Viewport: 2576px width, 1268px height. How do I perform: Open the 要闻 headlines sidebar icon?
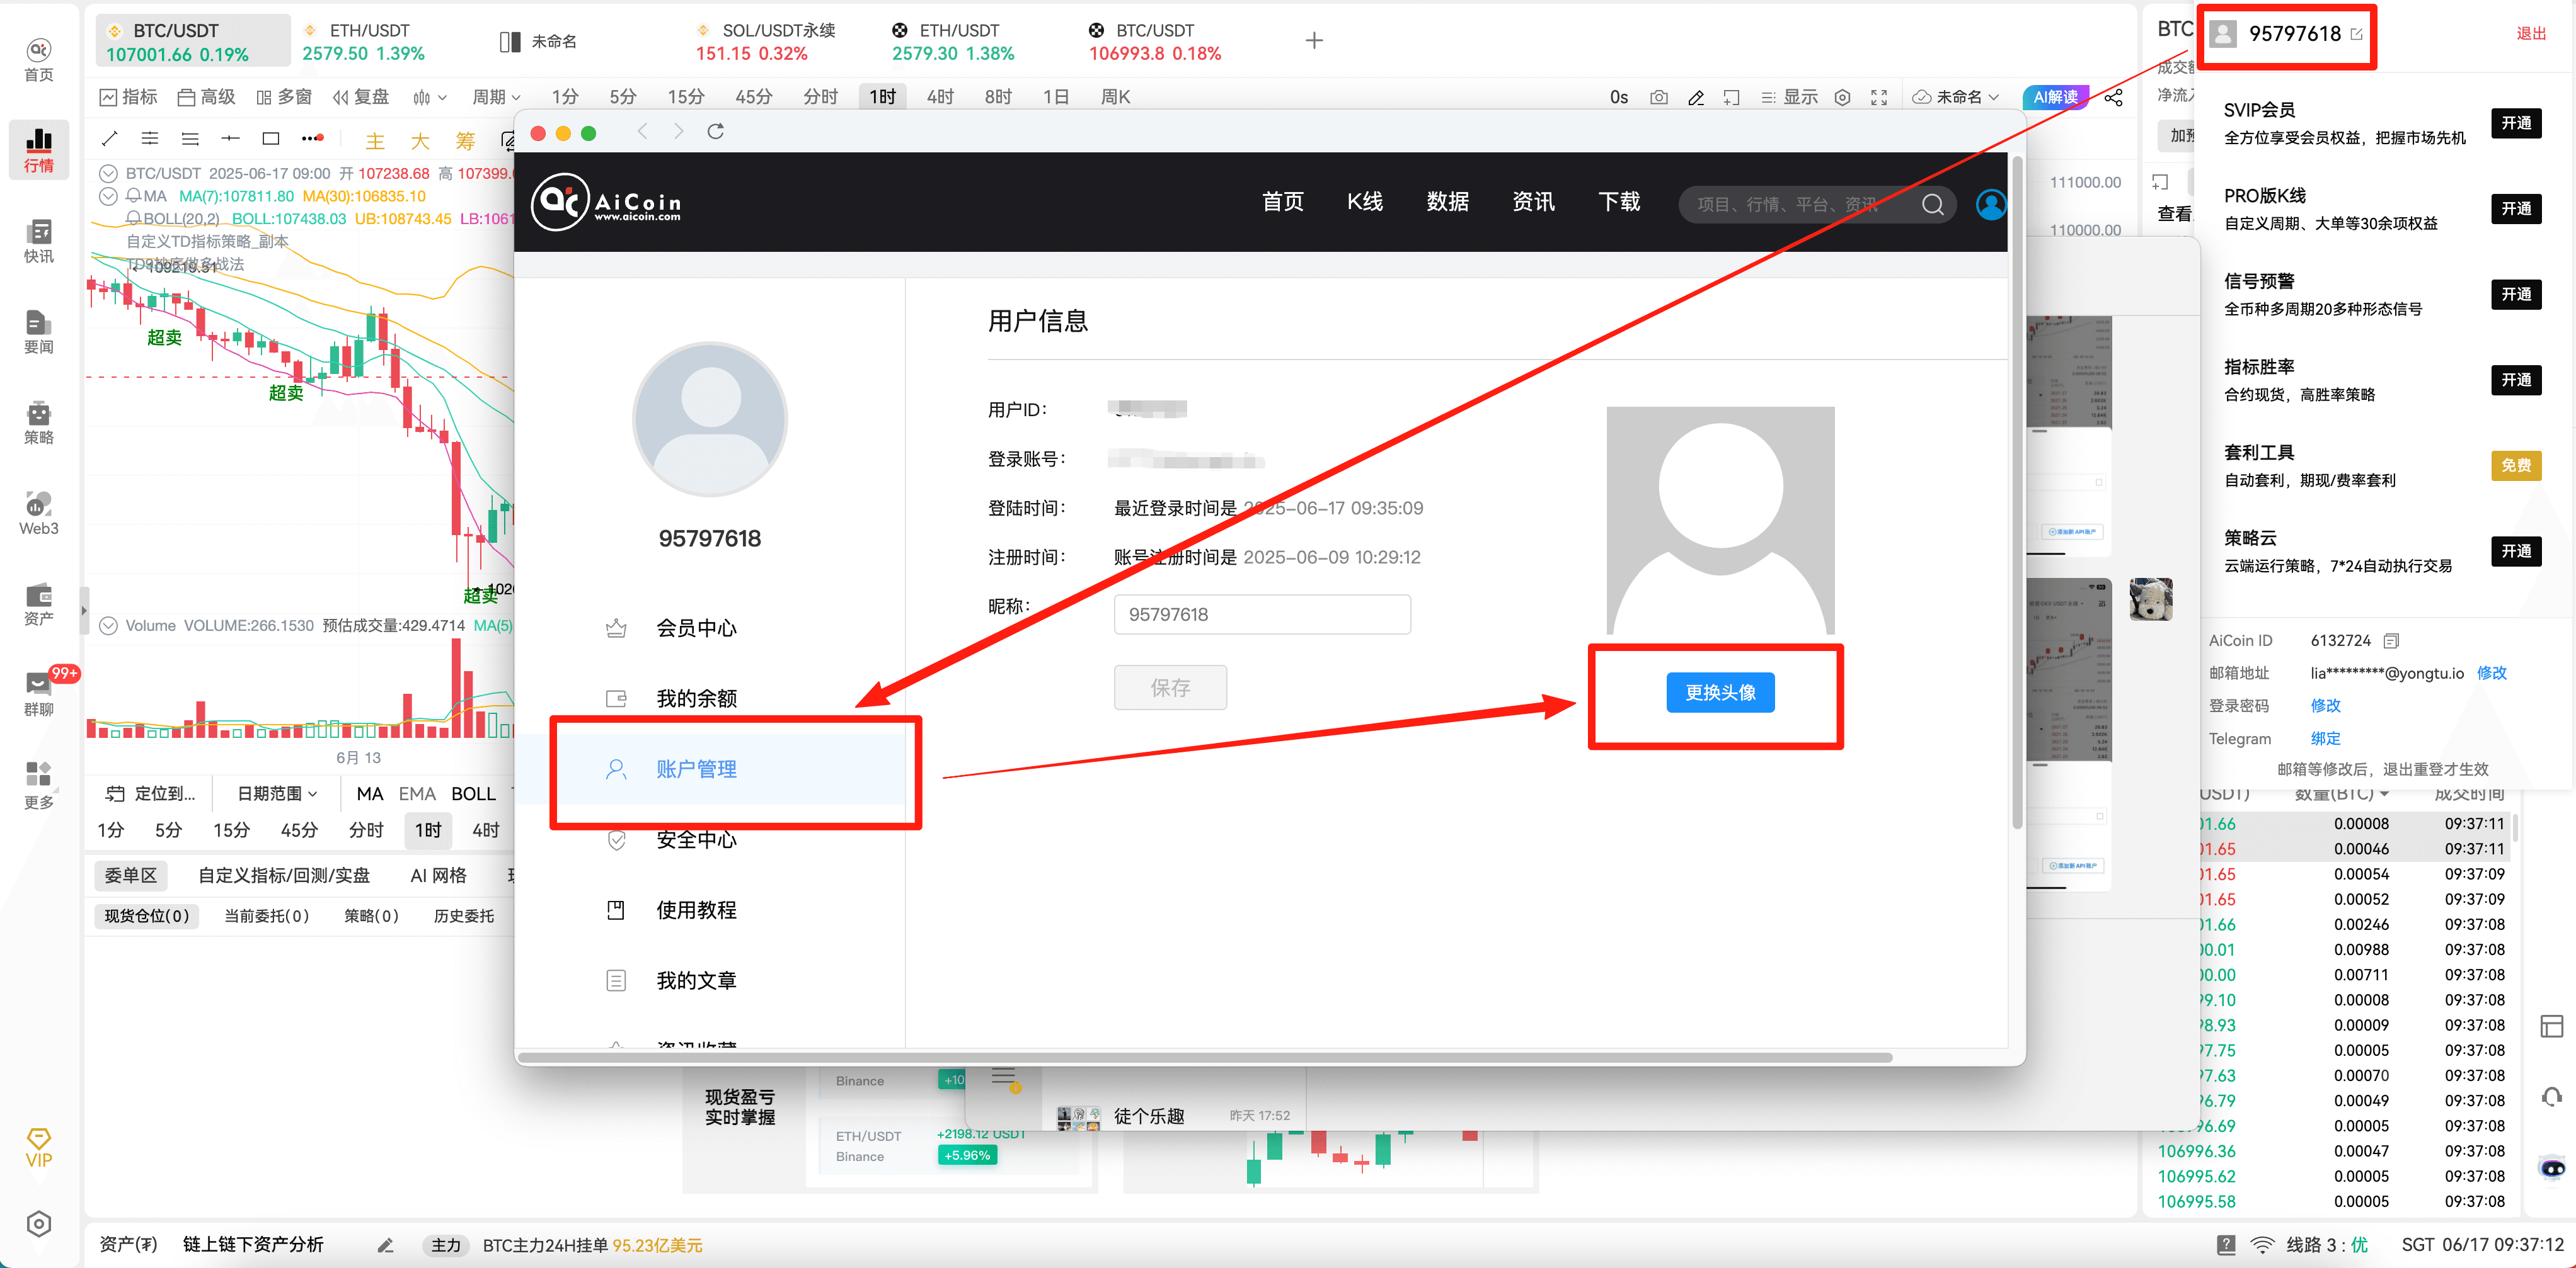click(38, 332)
